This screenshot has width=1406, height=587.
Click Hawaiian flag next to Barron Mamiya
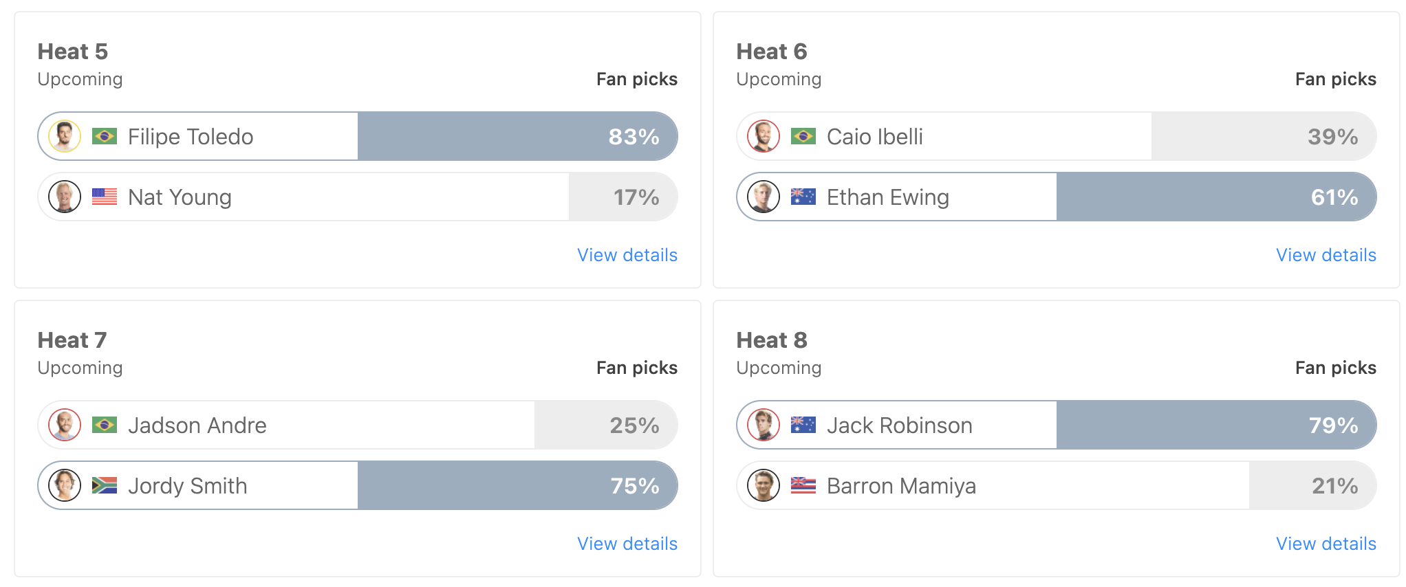click(x=803, y=485)
